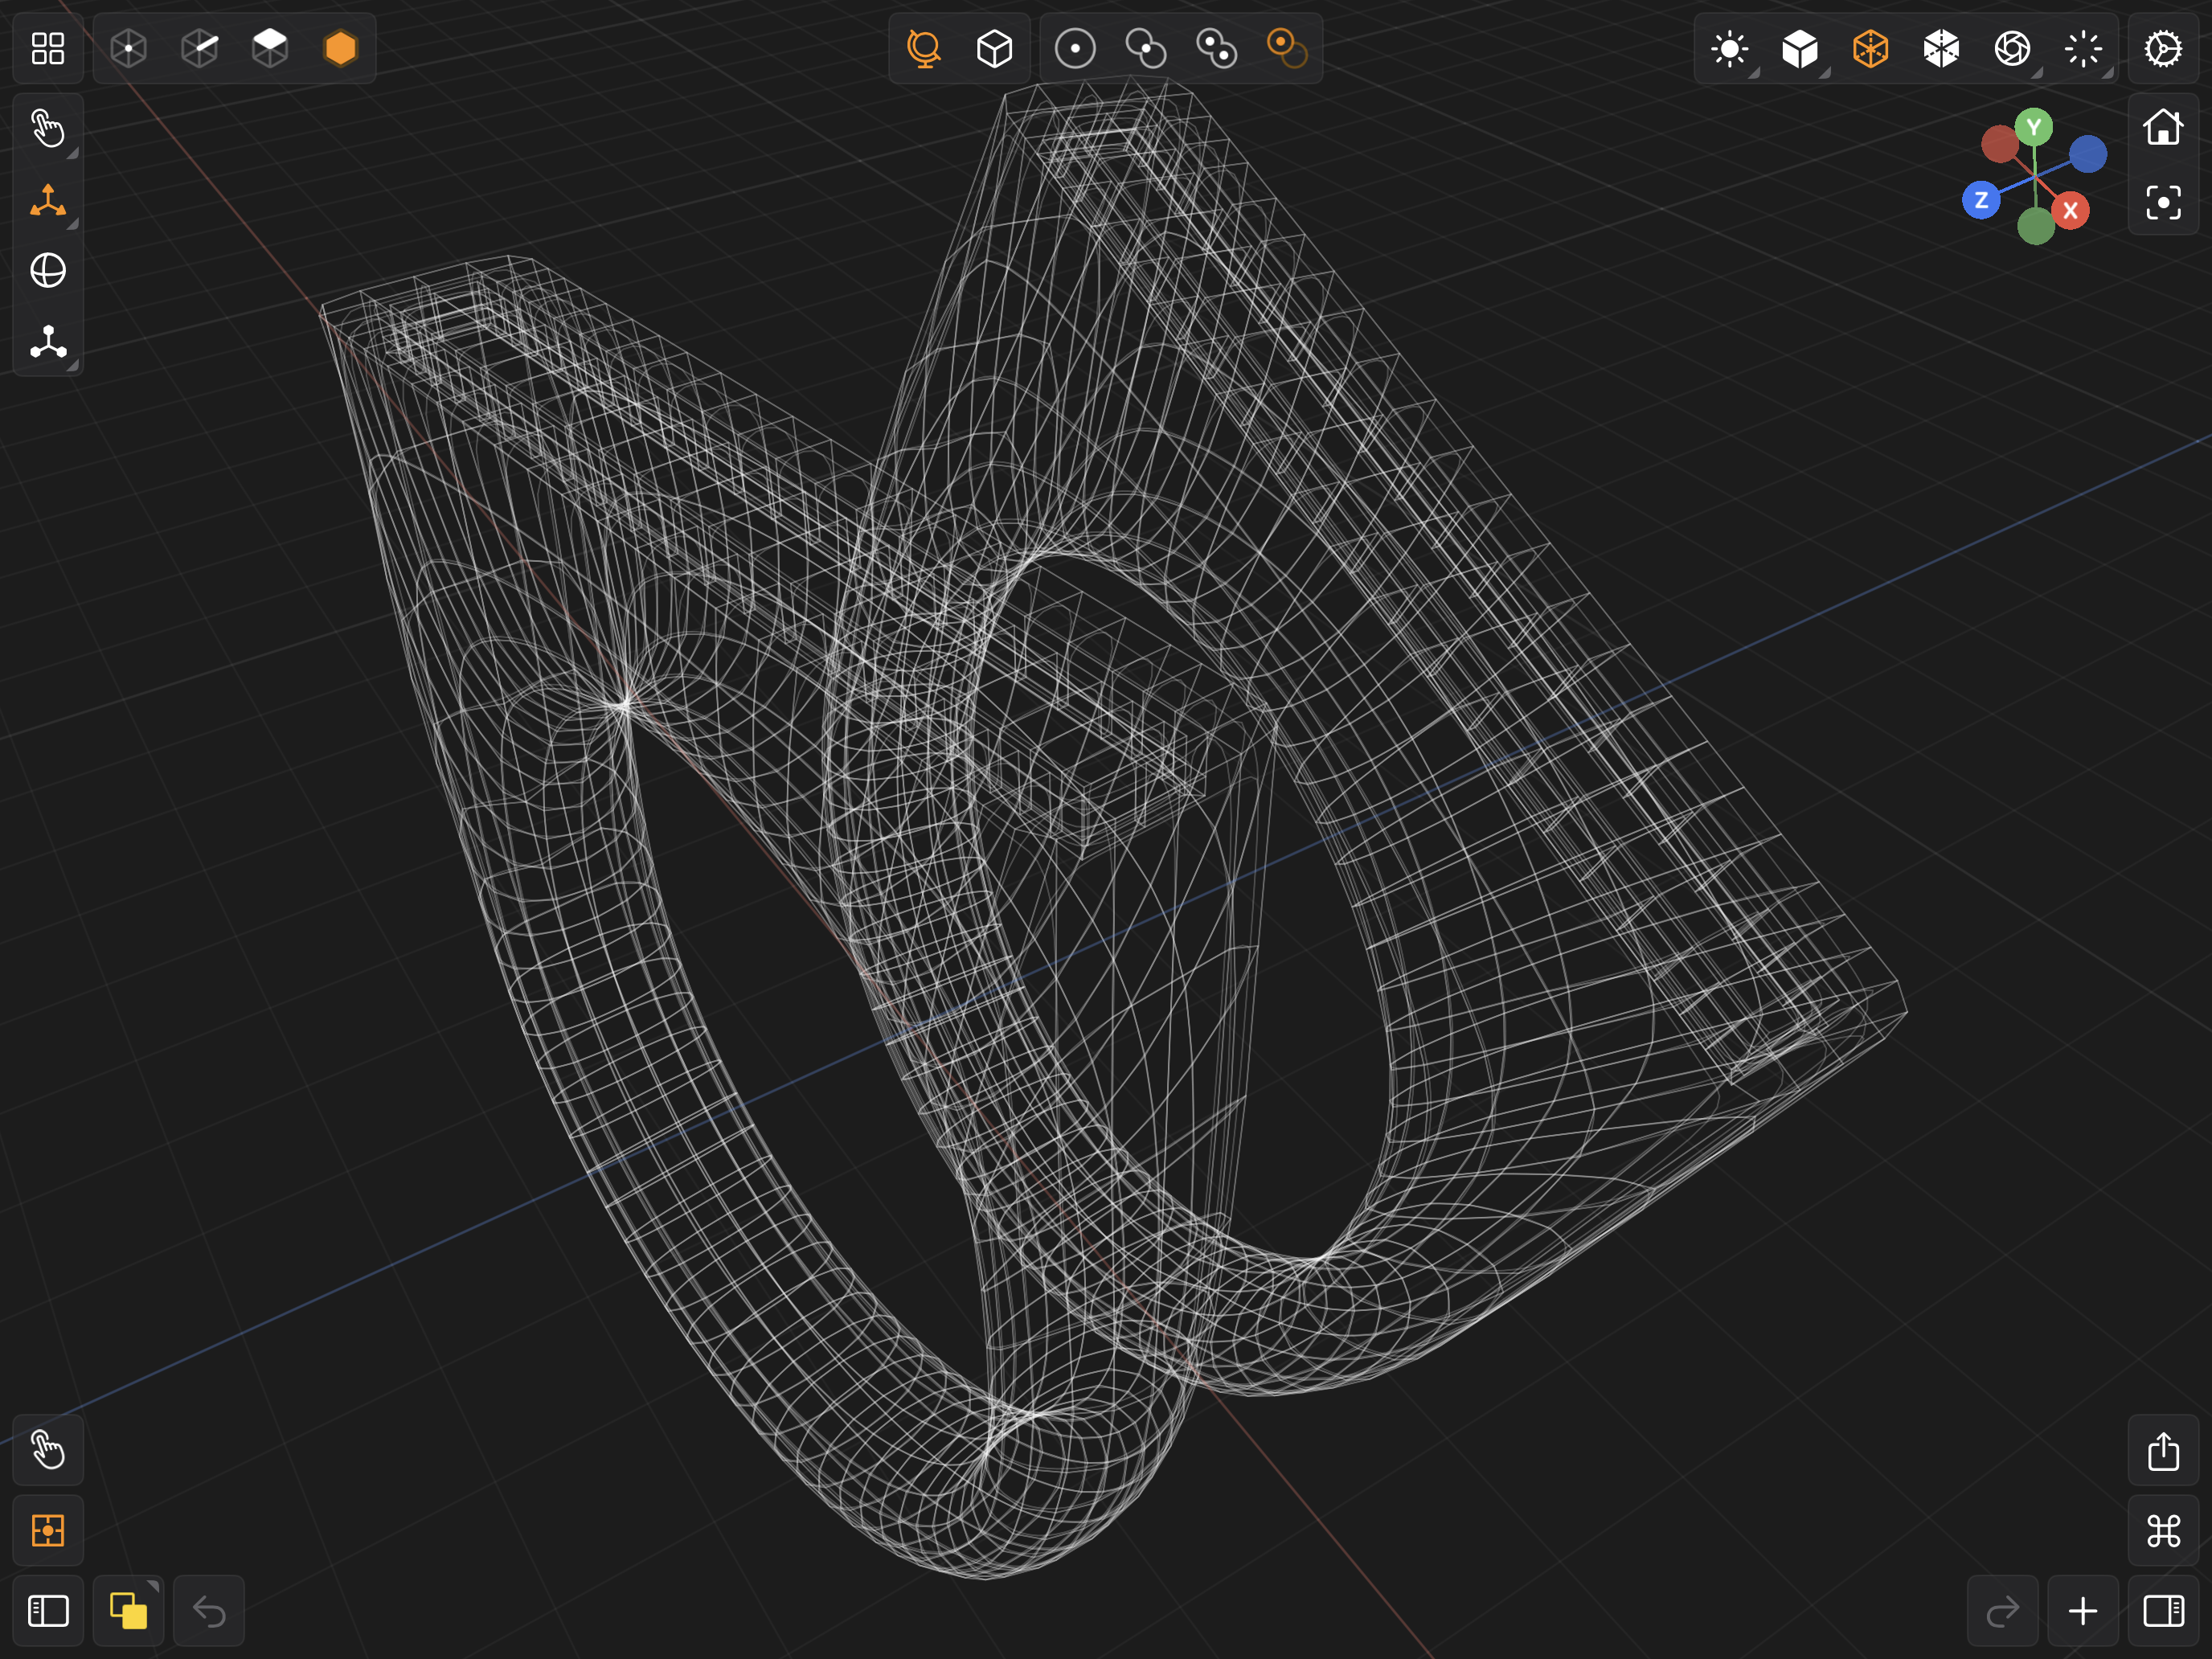Screen dimensions: 2212x1659
Task: Share or export the model
Action: click(2163, 1450)
